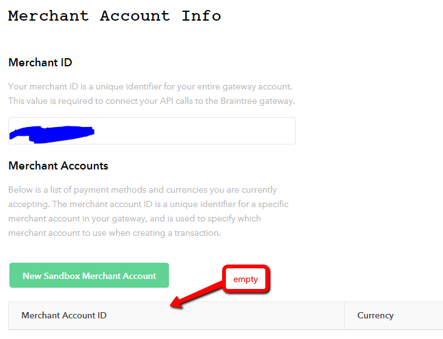443x339 pixels.
Task: Click the empty right side of the Merchant ID field
Action: (195, 131)
